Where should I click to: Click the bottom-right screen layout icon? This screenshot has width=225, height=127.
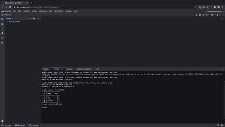[x=218, y=125]
